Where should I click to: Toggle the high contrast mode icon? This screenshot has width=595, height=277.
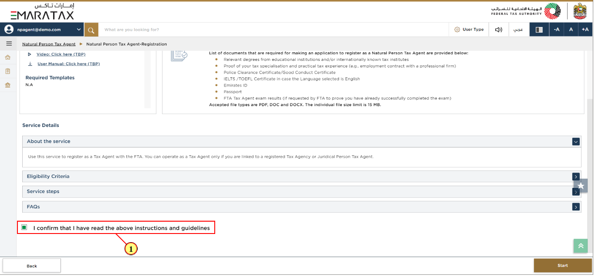(x=539, y=30)
